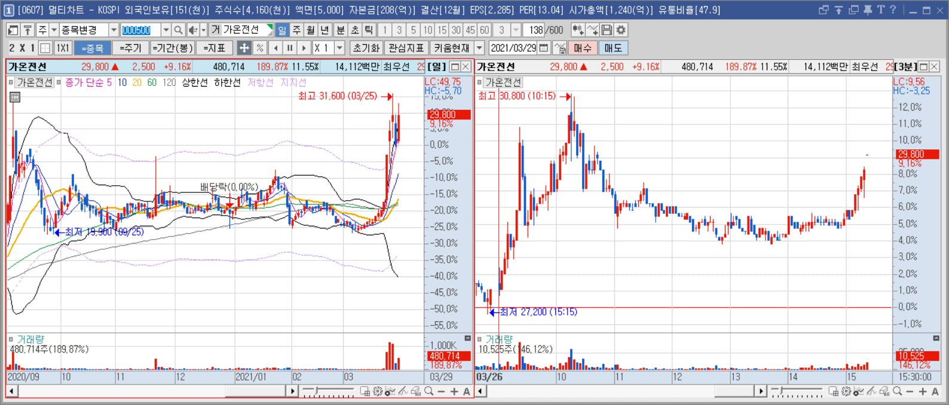Click the add candle chart icon
The height and width of the screenshot is (405, 949).
click(578, 30)
